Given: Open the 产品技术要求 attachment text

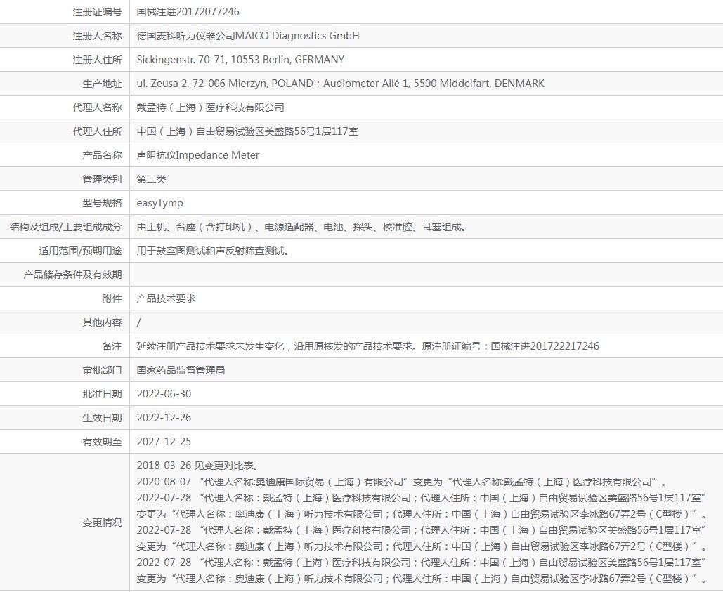Looking at the screenshot, I should click(166, 298).
